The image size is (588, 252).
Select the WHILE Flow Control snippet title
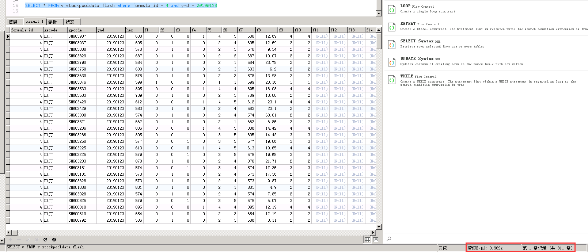click(418, 76)
